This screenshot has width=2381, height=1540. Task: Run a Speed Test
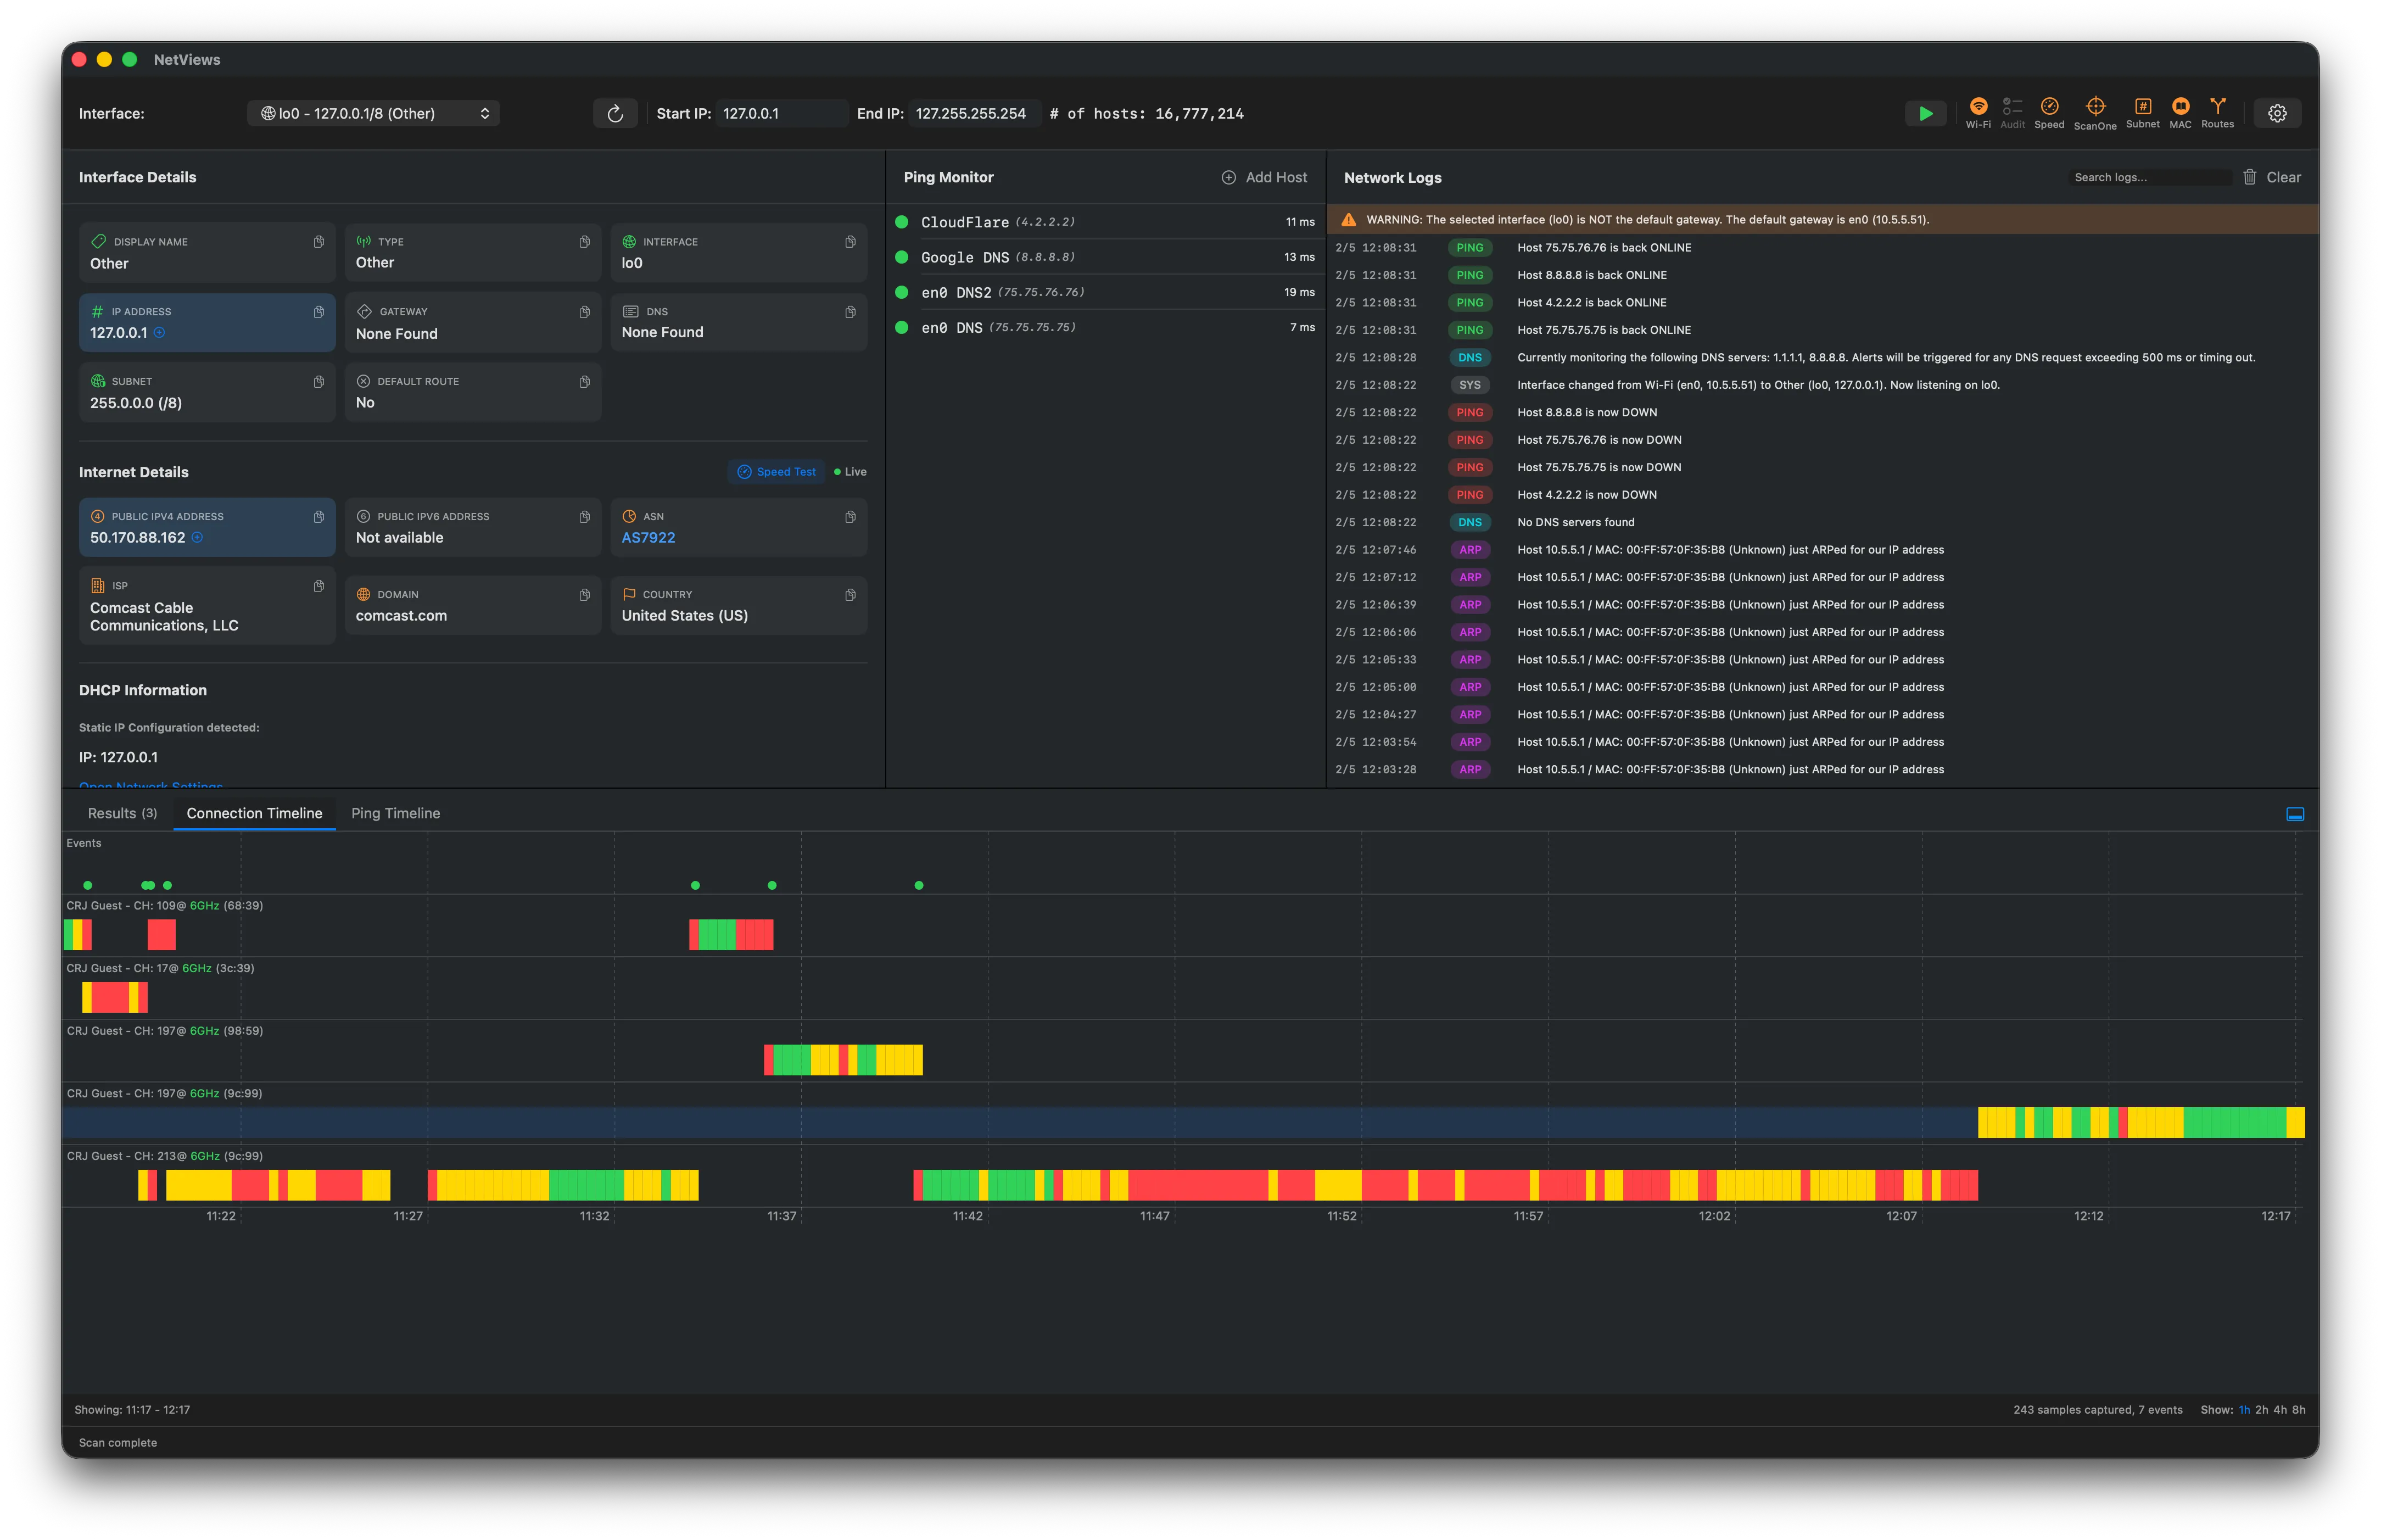(x=776, y=471)
